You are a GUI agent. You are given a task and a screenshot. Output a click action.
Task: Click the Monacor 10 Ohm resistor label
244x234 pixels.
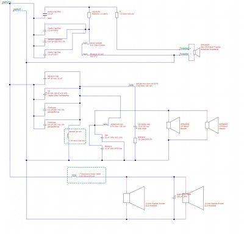[x=145, y=138]
